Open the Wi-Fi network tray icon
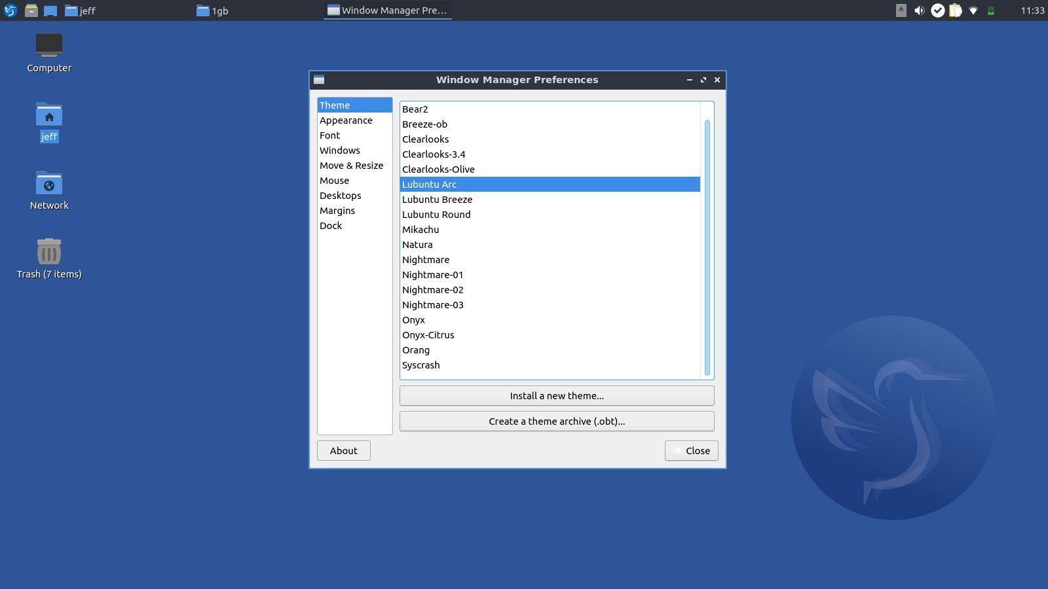Viewport: 1048px width, 589px height. tap(973, 10)
